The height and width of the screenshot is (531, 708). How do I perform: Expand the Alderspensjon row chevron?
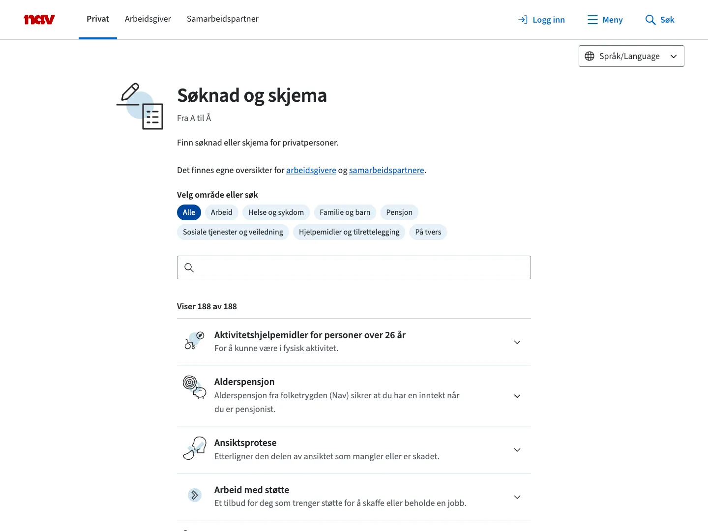(517, 396)
